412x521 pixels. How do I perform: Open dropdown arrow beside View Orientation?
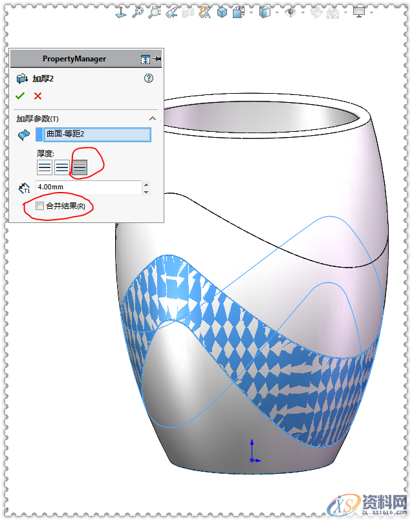click(252, 13)
